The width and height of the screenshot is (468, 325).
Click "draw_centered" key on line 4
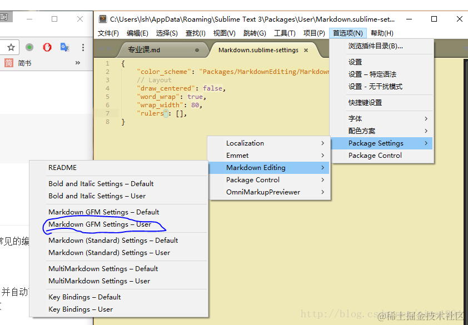[x=166, y=88]
